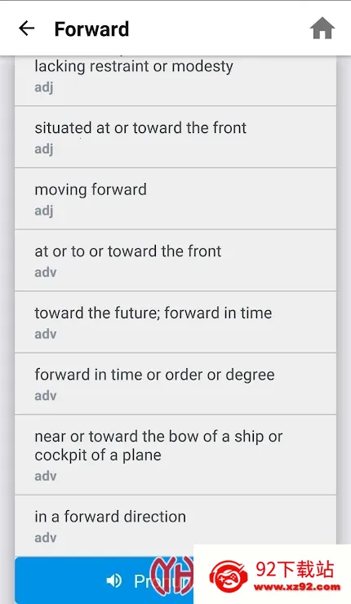Tap the speaker pronounce icon

coord(114,580)
